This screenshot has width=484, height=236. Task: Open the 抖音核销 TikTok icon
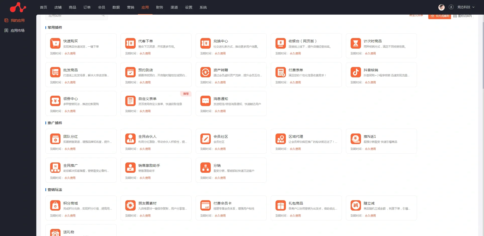tap(356, 72)
